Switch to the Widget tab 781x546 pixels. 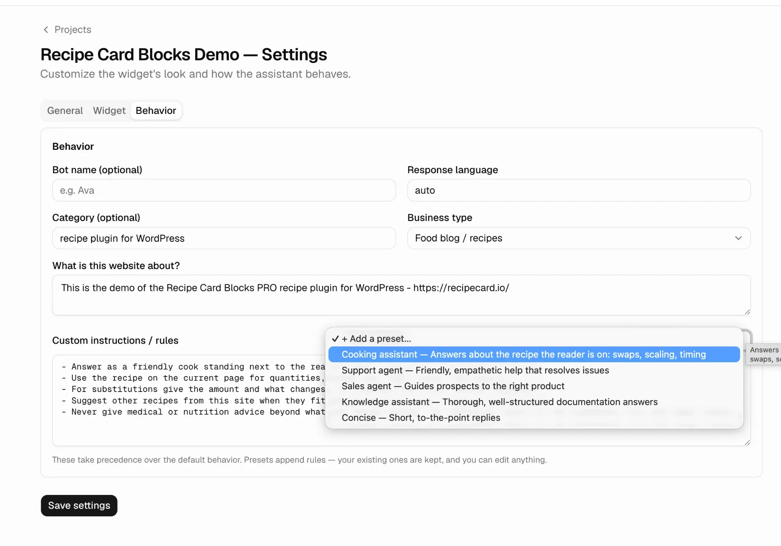pyautogui.click(x=109, y=111)
